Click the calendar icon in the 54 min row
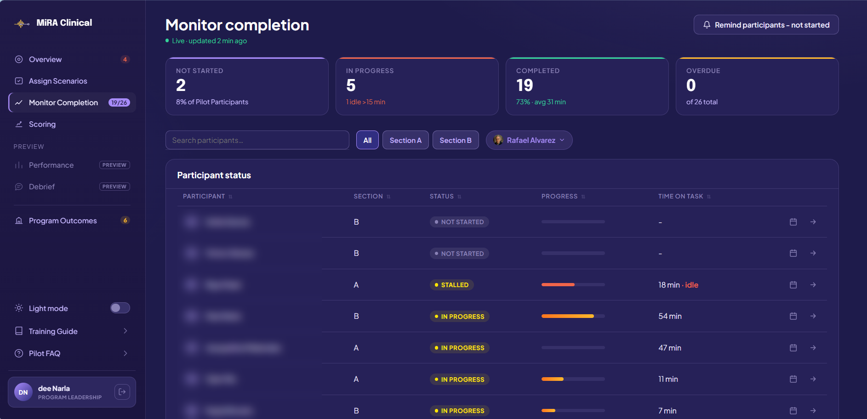 click(793, 316)
